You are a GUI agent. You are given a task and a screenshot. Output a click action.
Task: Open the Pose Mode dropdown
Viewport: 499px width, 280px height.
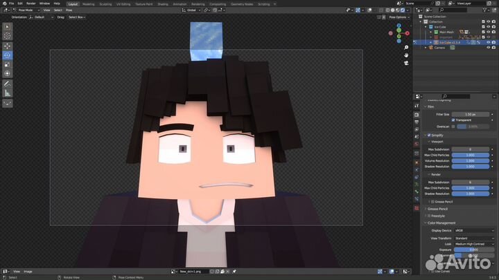pyautogui.click(x=26, y=10)
